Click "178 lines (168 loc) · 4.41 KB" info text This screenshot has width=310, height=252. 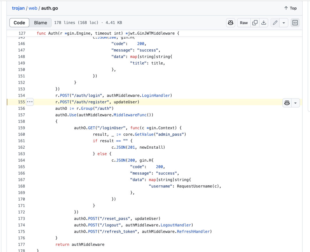(x=88, y=23)
